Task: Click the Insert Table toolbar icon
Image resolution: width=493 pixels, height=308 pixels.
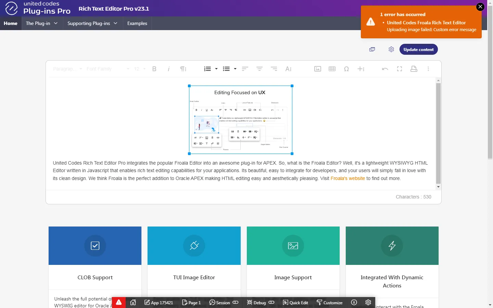Action: click(x=332, y=69)
